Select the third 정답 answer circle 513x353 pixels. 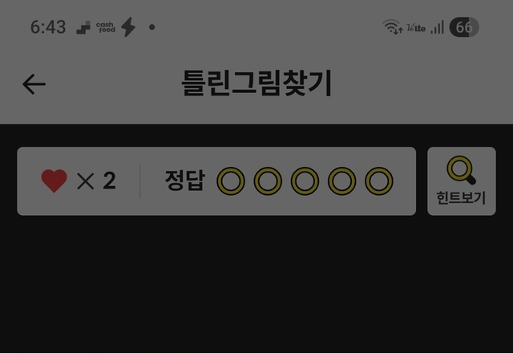305,181
